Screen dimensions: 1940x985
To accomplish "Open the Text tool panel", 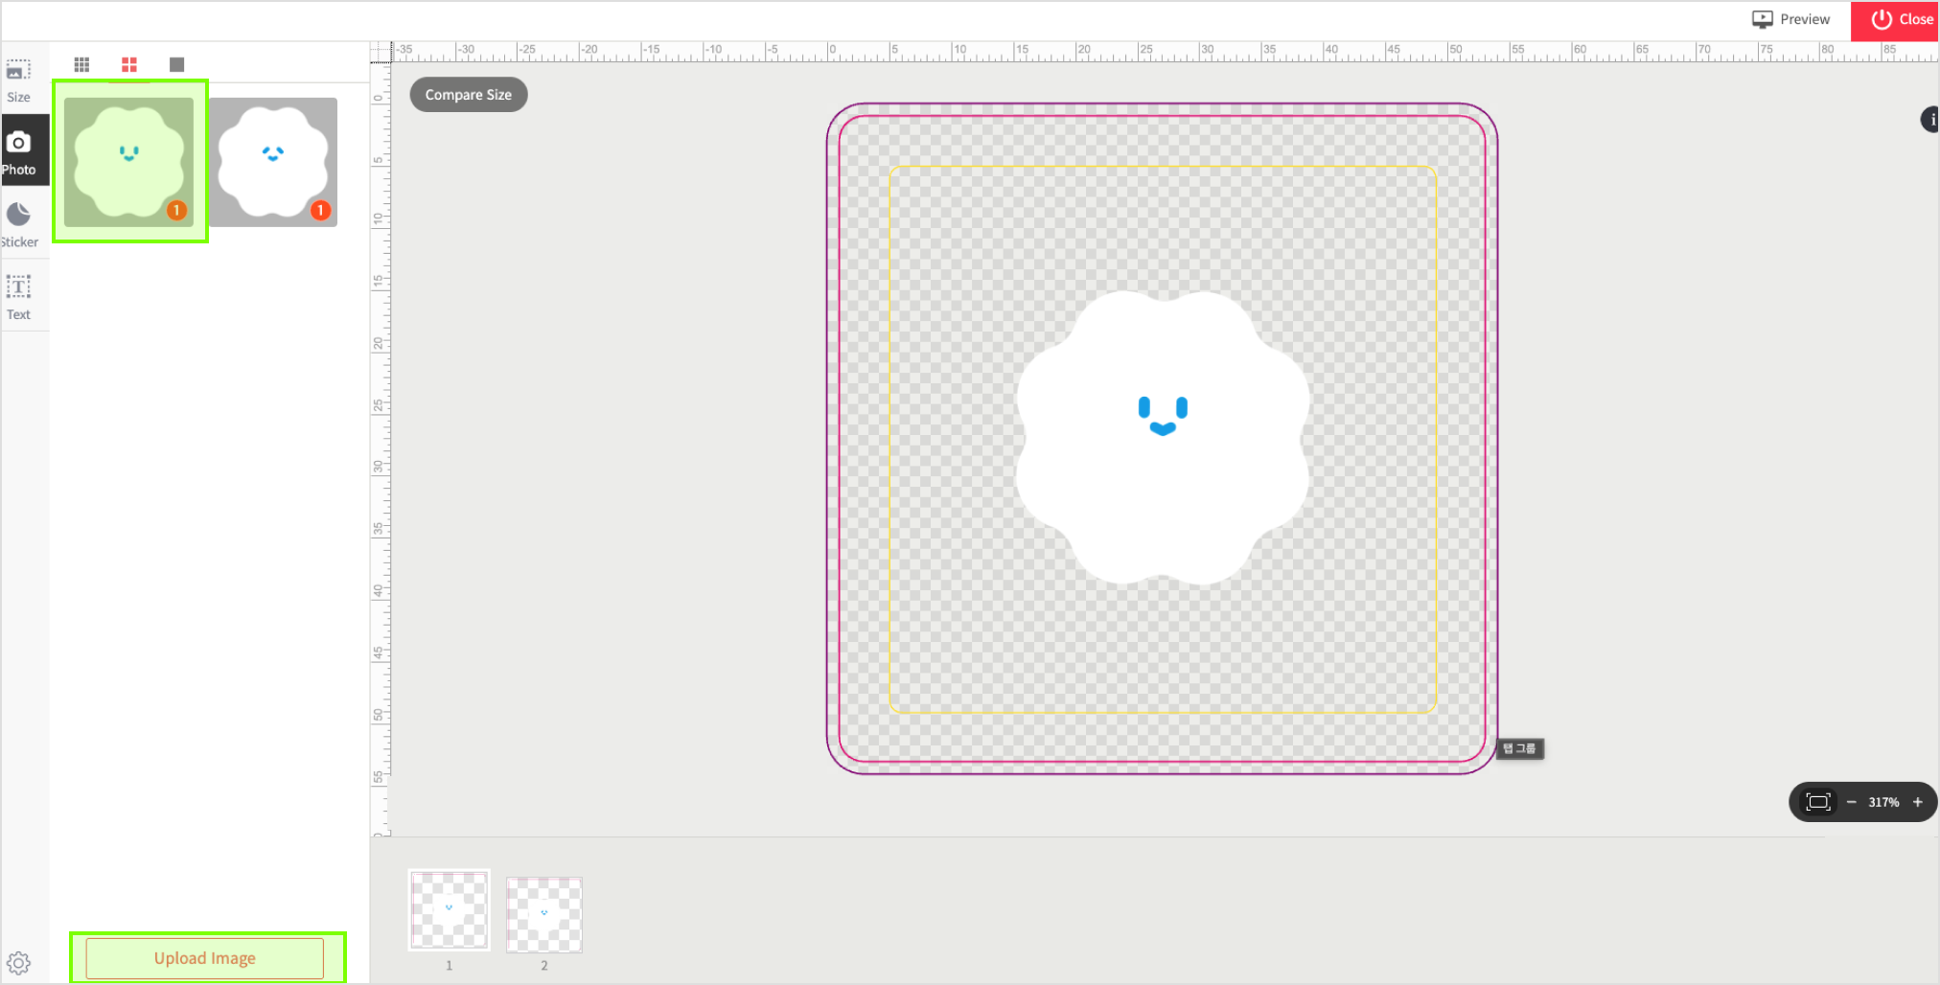I will pos(19,297).
